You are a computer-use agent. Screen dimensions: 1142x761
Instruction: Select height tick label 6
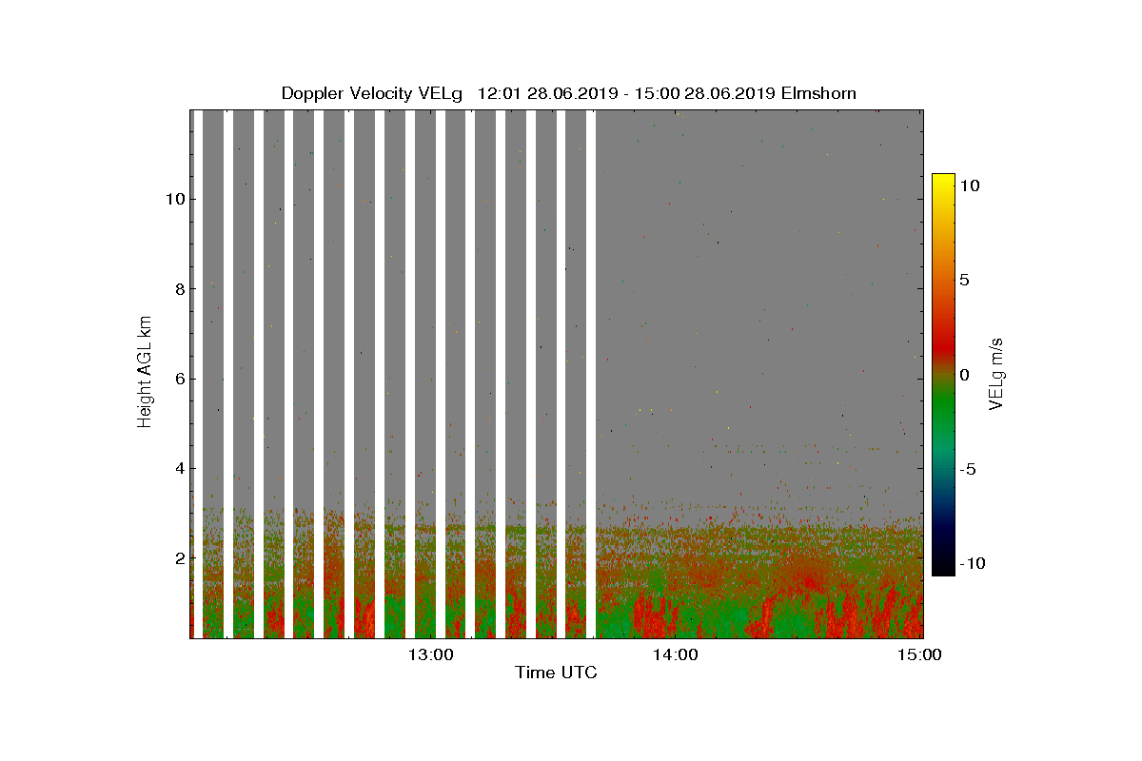[x=178, y=379]
